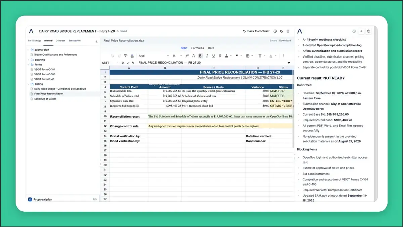Click the trash delete icon in header
403x227 pixels.
pos(288,31)
